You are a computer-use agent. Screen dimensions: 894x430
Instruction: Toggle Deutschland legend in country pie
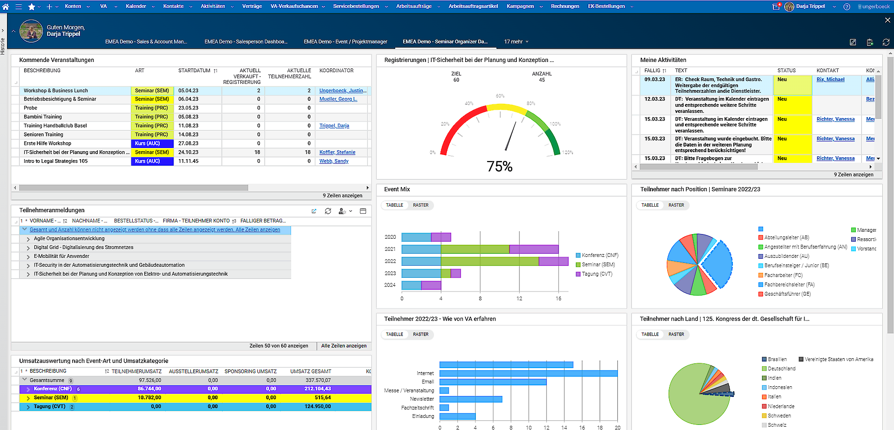click(x=779, y=369)
